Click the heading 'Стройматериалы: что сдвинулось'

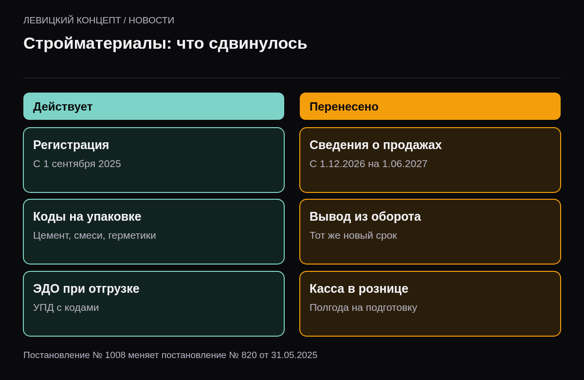click(165, 43)
